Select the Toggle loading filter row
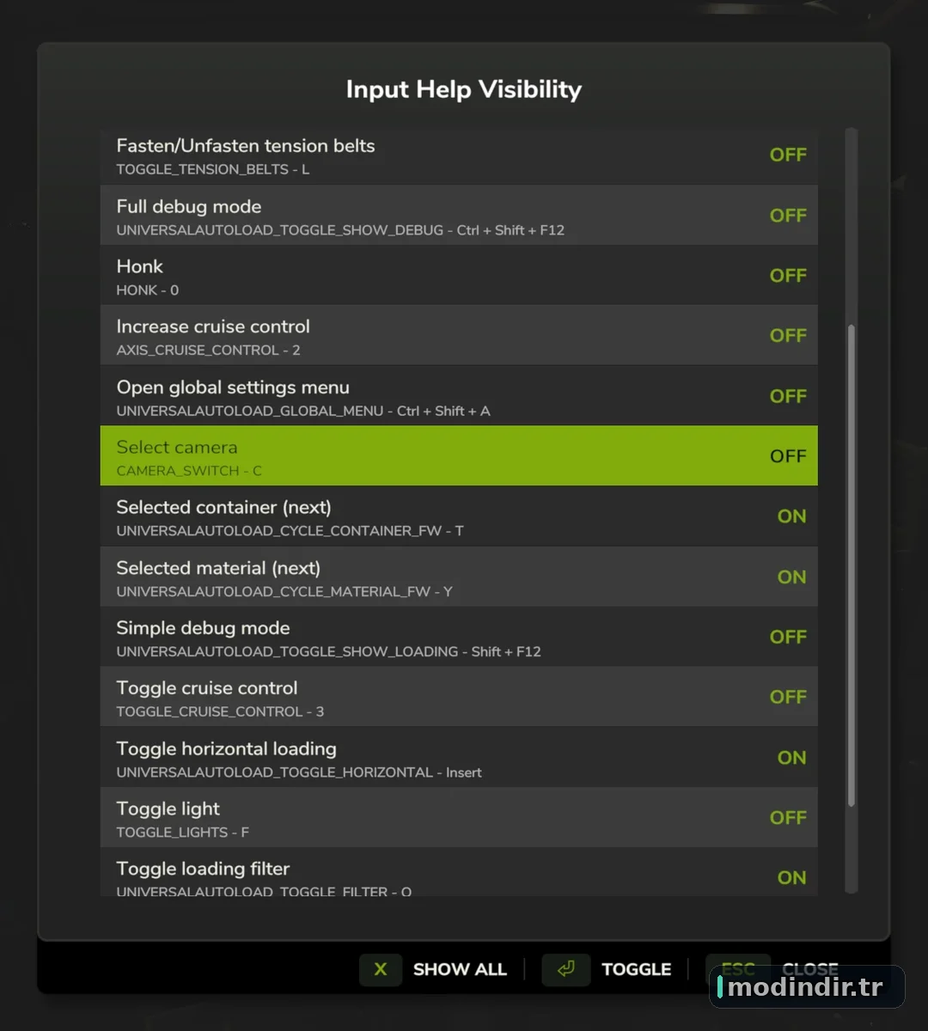Image resolution: width=928 pixels, height=1031 pixels. tap(459, 873)
